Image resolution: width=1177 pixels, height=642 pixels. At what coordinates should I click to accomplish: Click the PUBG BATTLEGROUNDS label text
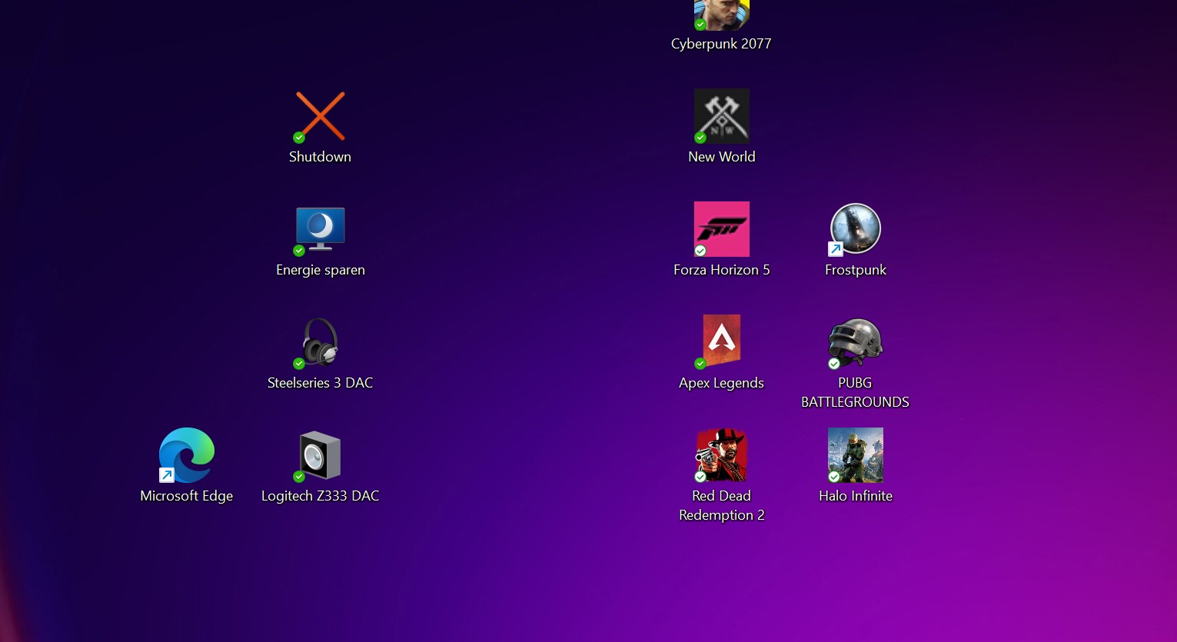[x=855, y=392]
